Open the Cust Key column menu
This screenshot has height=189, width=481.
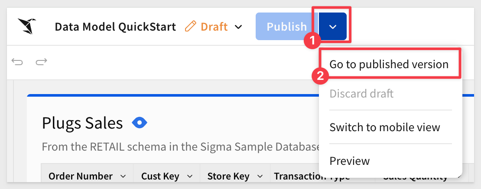click(x=190, y=176)
